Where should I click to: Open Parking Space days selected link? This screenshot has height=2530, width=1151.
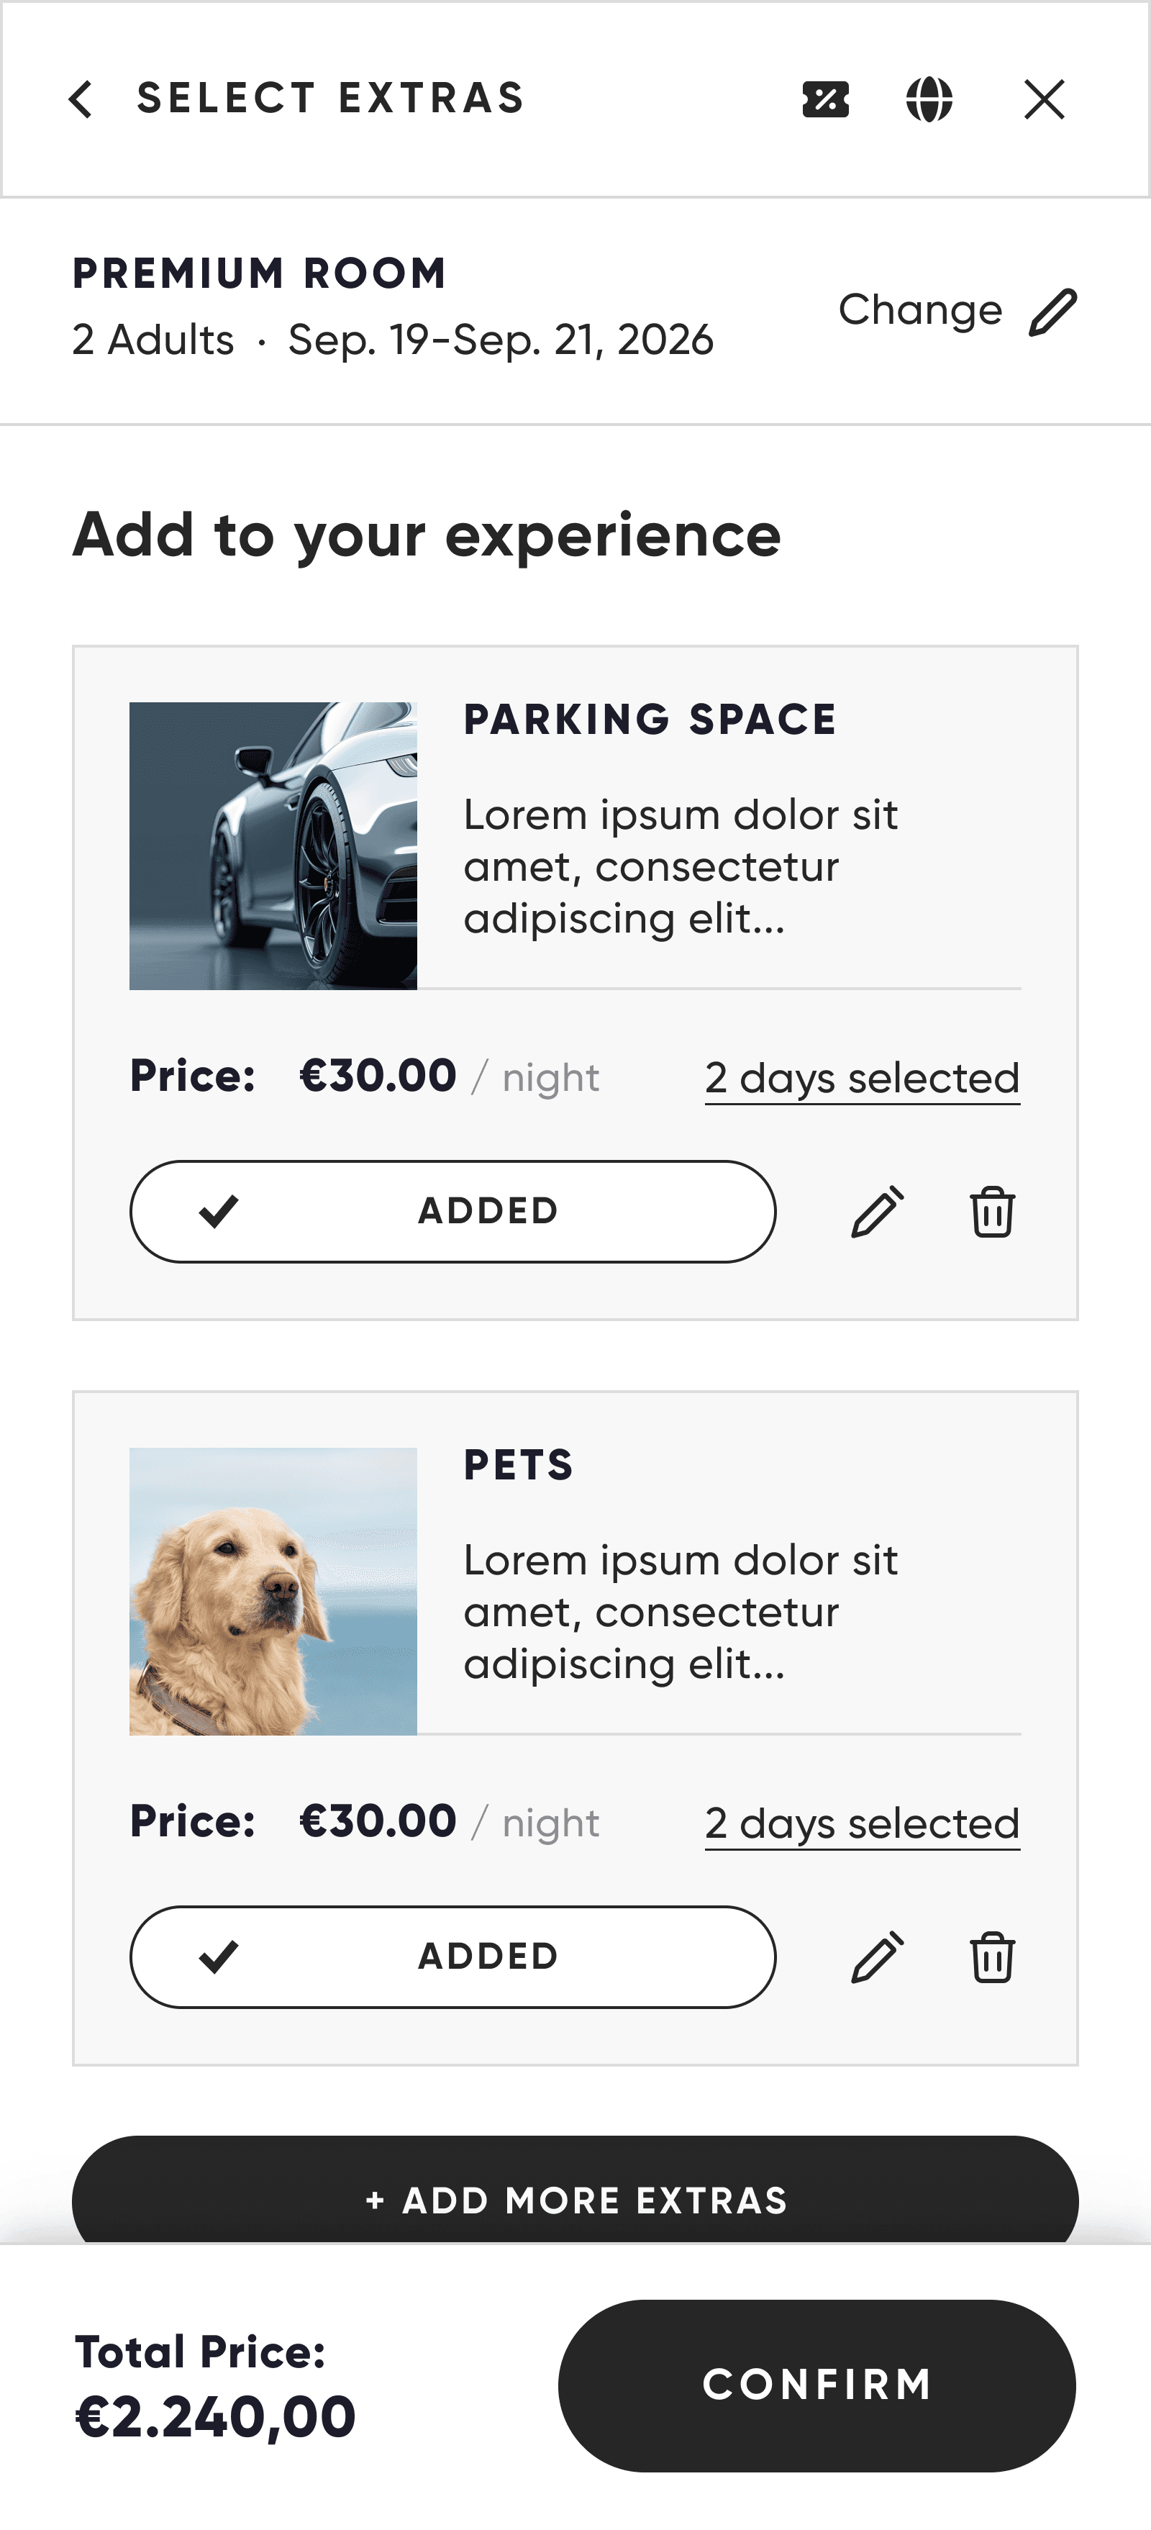[x=863, y=1079]
